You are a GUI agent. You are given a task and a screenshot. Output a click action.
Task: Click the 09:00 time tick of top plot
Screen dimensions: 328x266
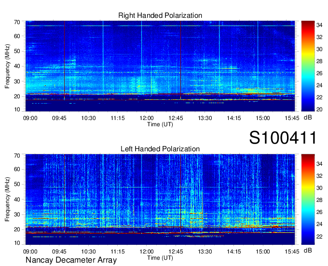coord(30,118)
